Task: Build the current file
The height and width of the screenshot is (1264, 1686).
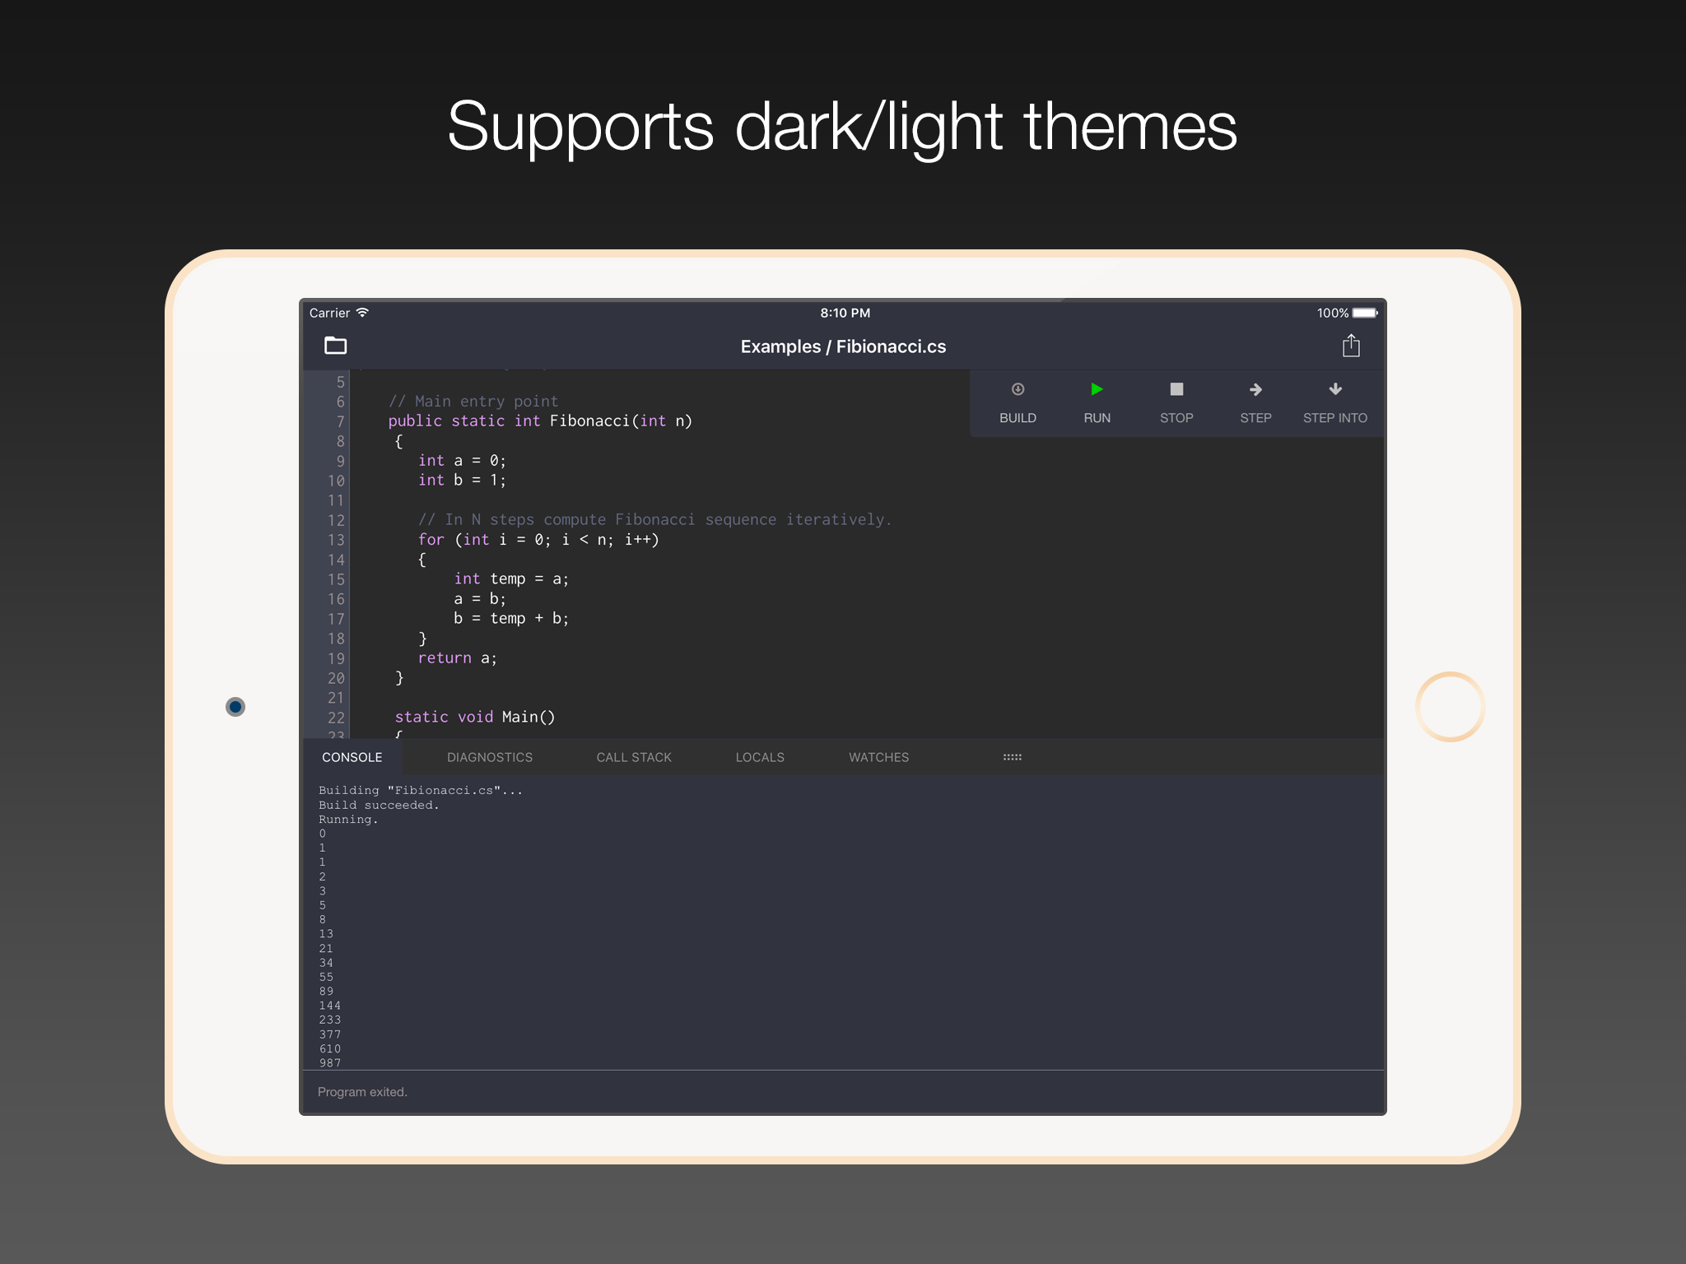Action: point(1018,402)
